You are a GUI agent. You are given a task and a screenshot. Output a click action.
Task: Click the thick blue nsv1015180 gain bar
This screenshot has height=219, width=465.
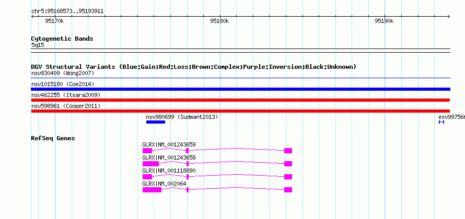240,89
